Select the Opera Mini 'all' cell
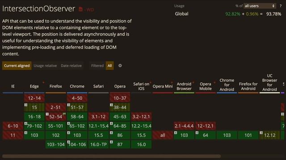286x160 pixels. (x=163, y=135)
